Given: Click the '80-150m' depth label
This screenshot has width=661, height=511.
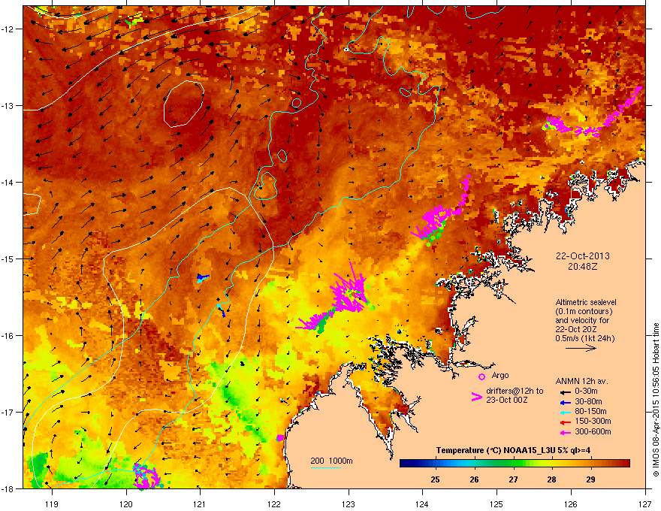Looking at the screenshot, I should (x=590, y=411).
